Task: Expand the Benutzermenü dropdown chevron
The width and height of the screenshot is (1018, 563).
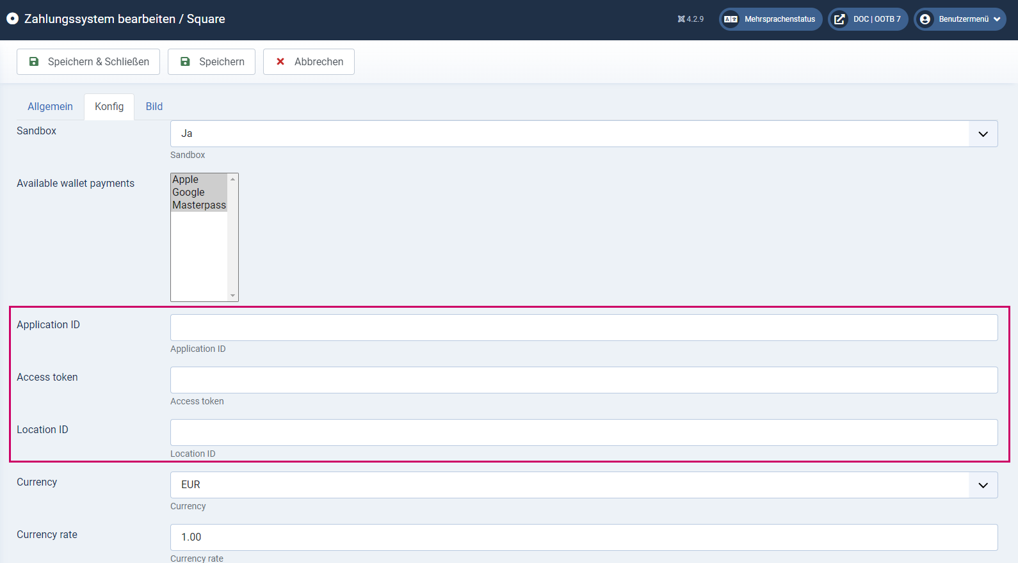Action: 997,19
